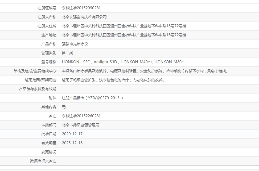Click the label 审批部门
259x171 pixels.
click(49, 125)
